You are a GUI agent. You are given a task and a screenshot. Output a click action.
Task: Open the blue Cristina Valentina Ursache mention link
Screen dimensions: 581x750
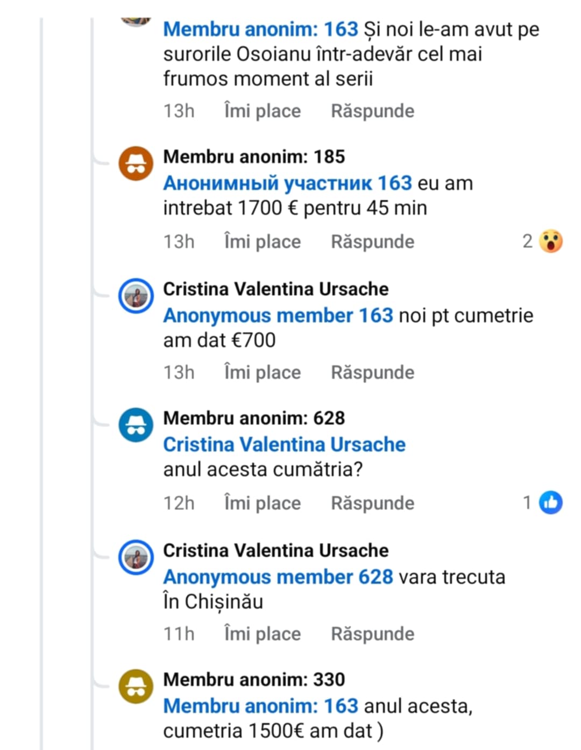click(284, 444)
